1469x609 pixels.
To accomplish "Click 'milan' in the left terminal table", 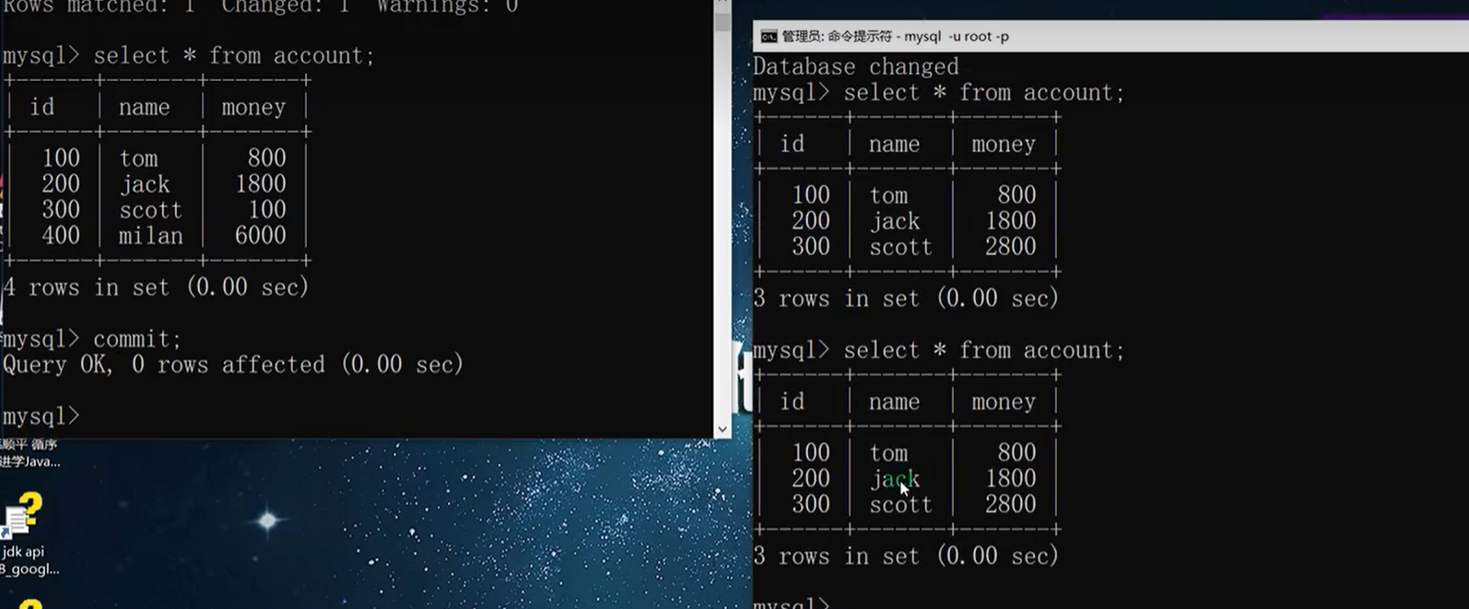I will click(150, 236).
